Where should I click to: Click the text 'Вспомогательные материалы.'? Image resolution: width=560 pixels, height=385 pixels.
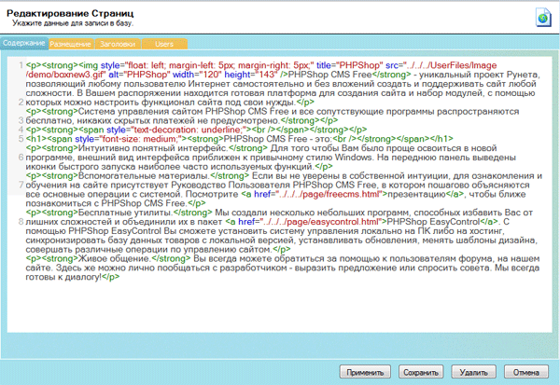click(x=144, y=175)
